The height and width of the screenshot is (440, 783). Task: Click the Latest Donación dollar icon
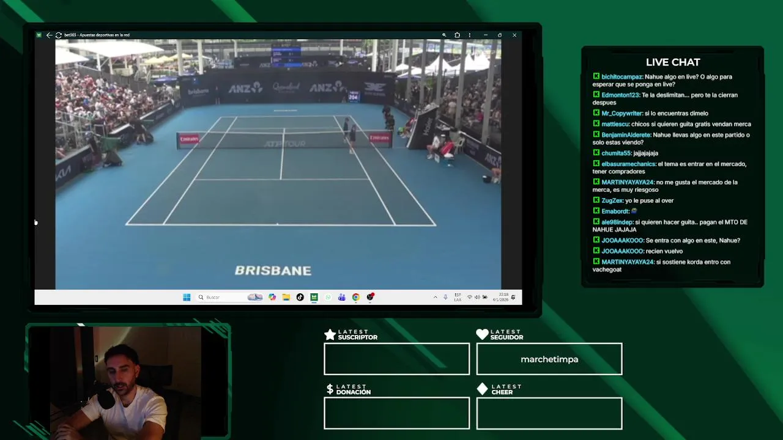[x=330, y=389]
